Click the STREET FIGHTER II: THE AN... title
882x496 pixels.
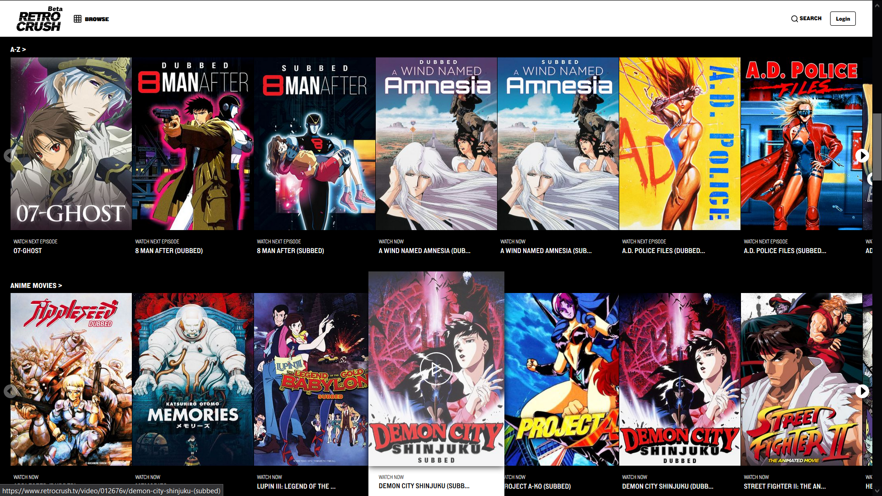coord(785,486)
